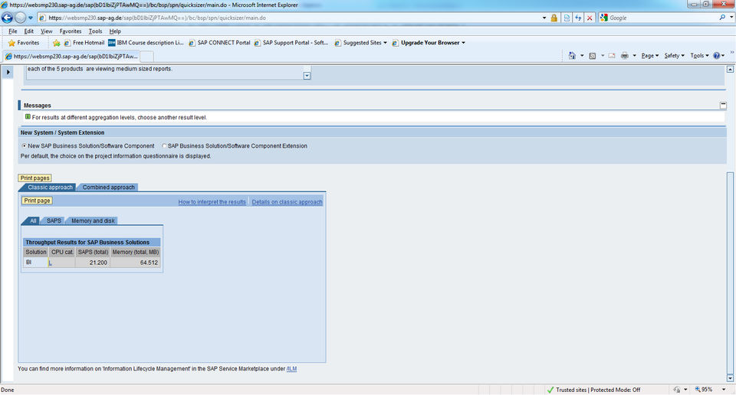The image size is (736, 395).
Task: Click the Print printer icon
Action: [x=624, y=56]
